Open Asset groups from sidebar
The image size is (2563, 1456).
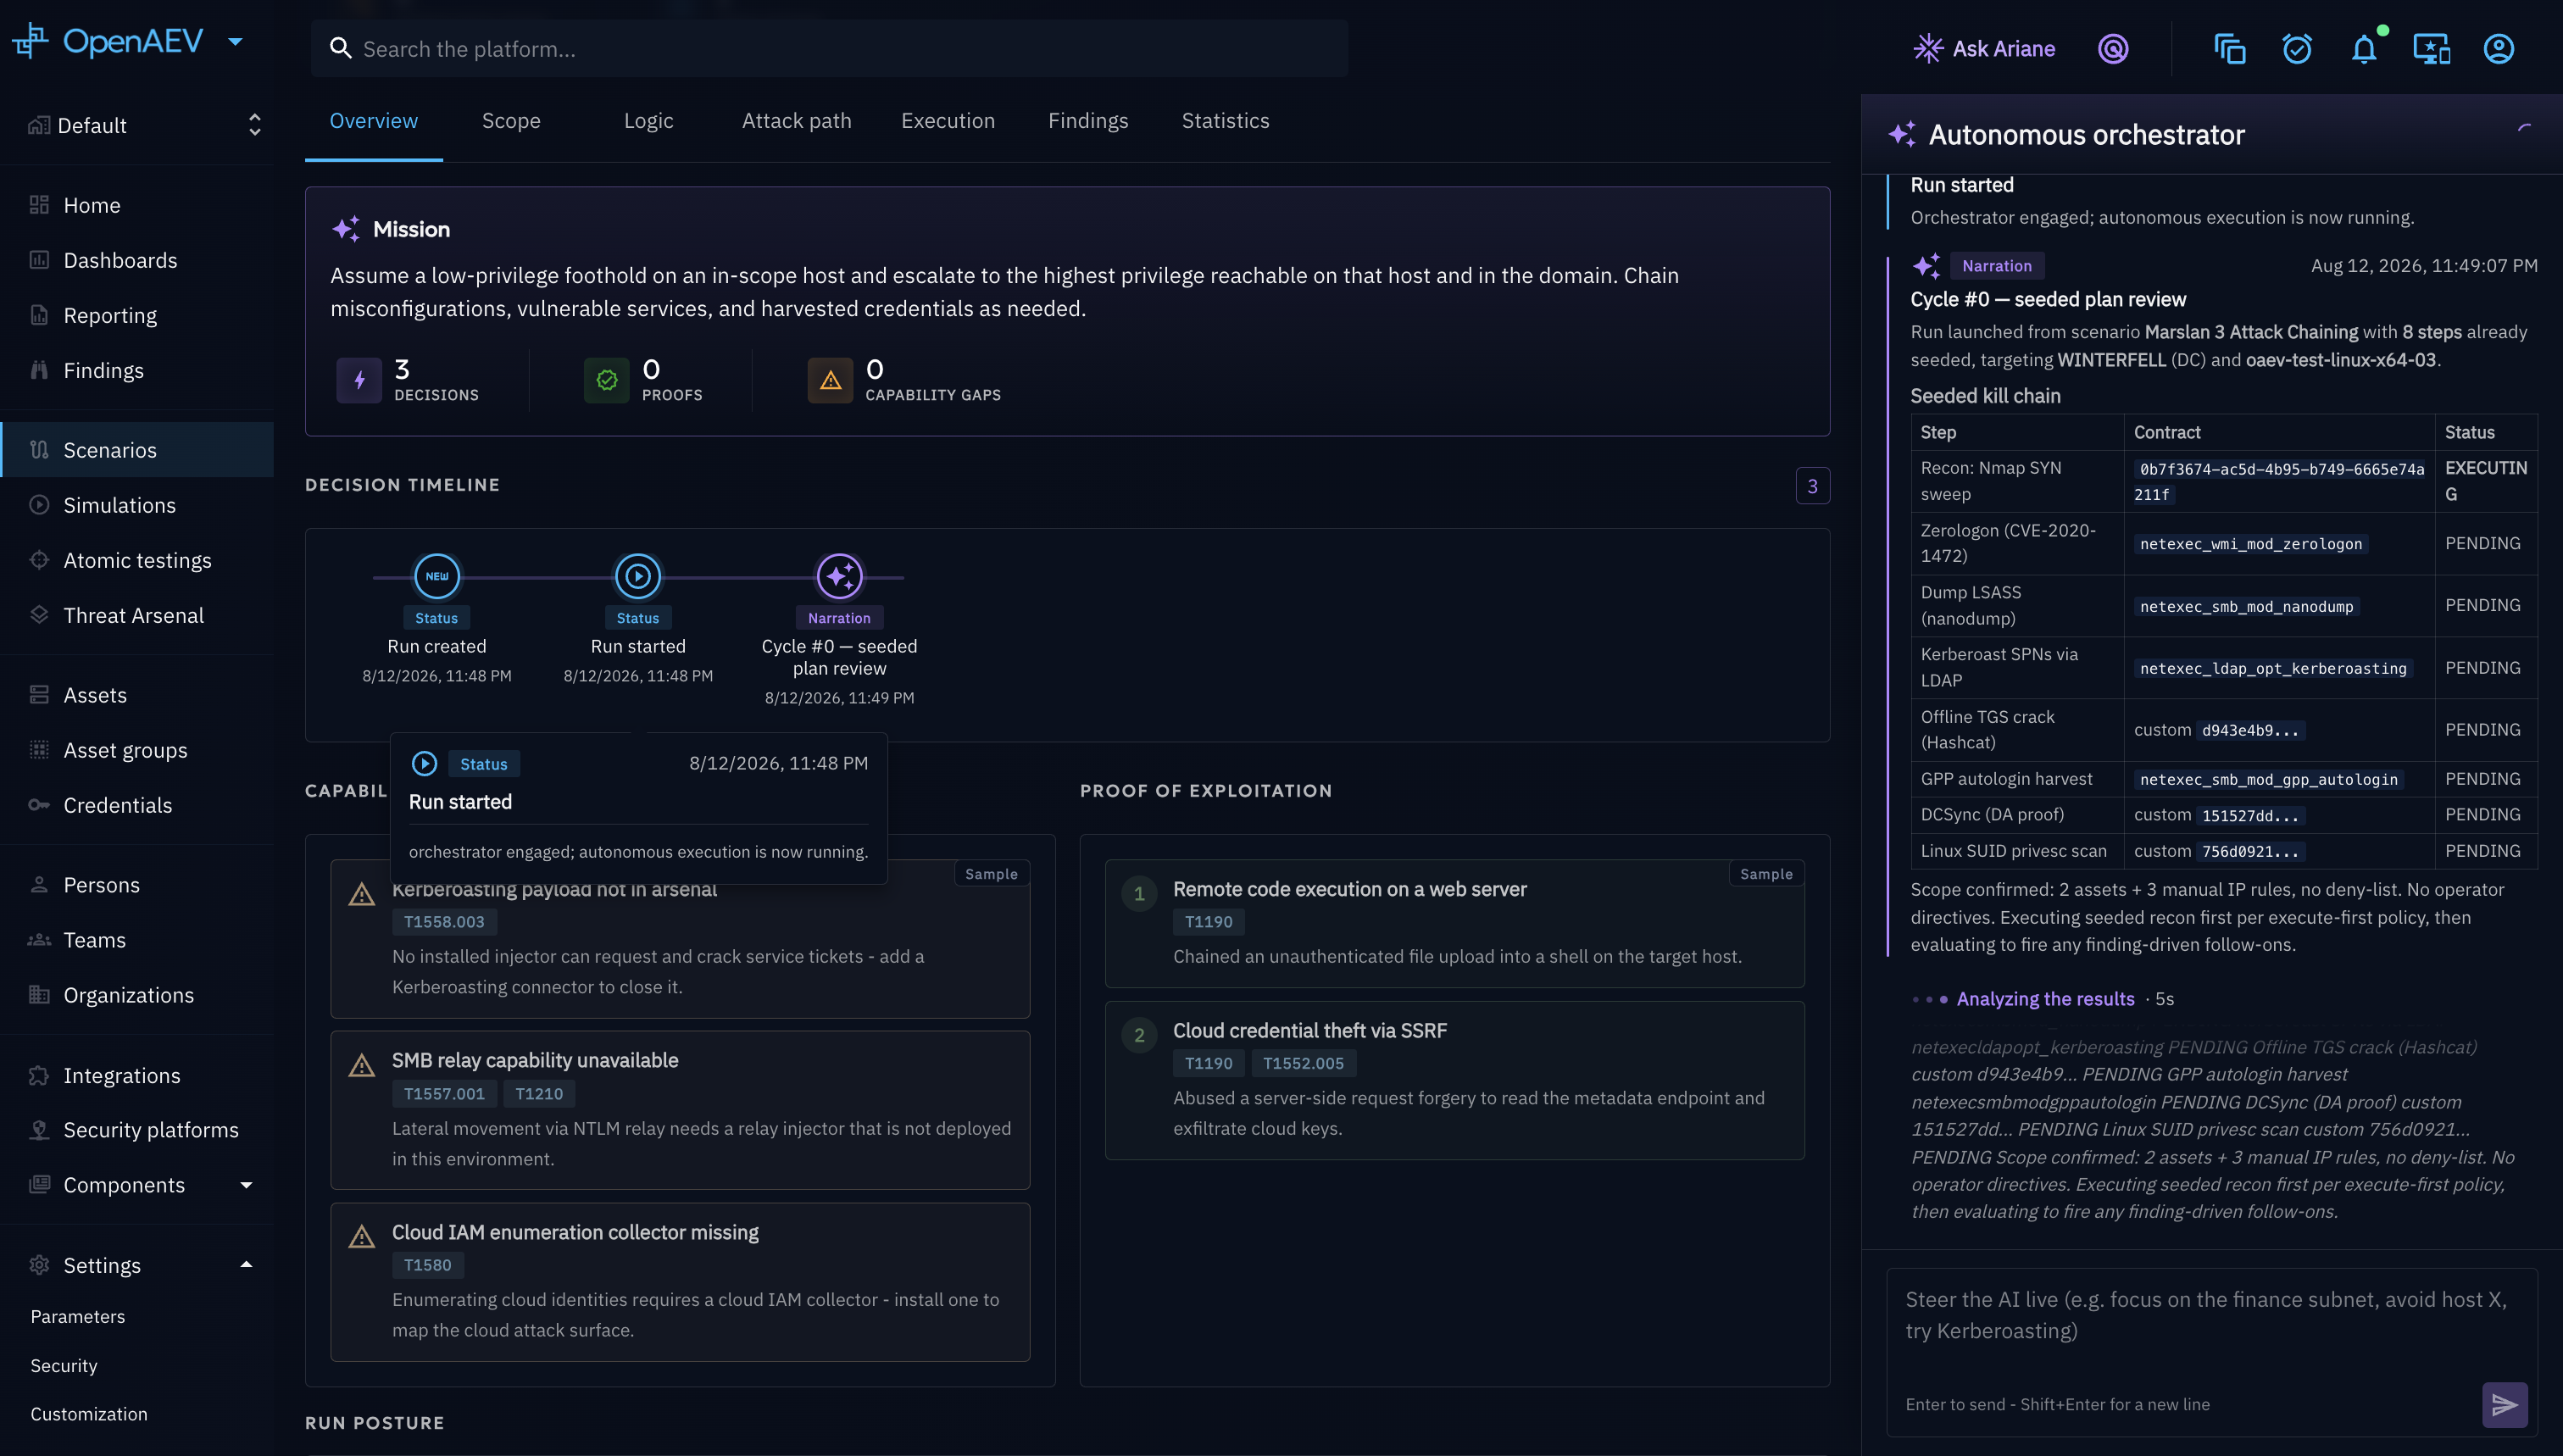tap(137, 750)
